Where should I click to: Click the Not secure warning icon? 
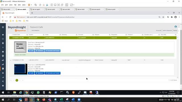point(15,17)
